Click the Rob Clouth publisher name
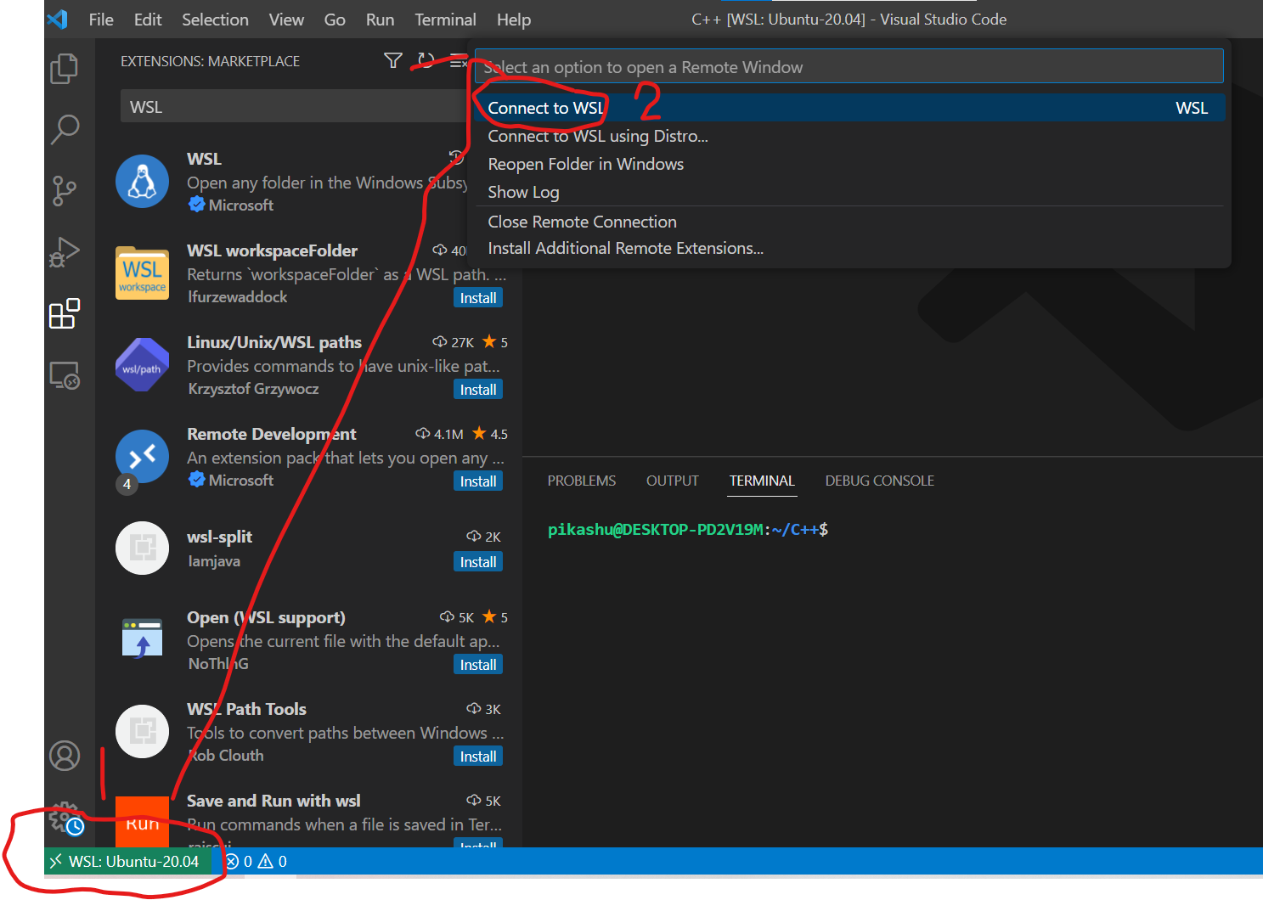 (x=226, y=756)
